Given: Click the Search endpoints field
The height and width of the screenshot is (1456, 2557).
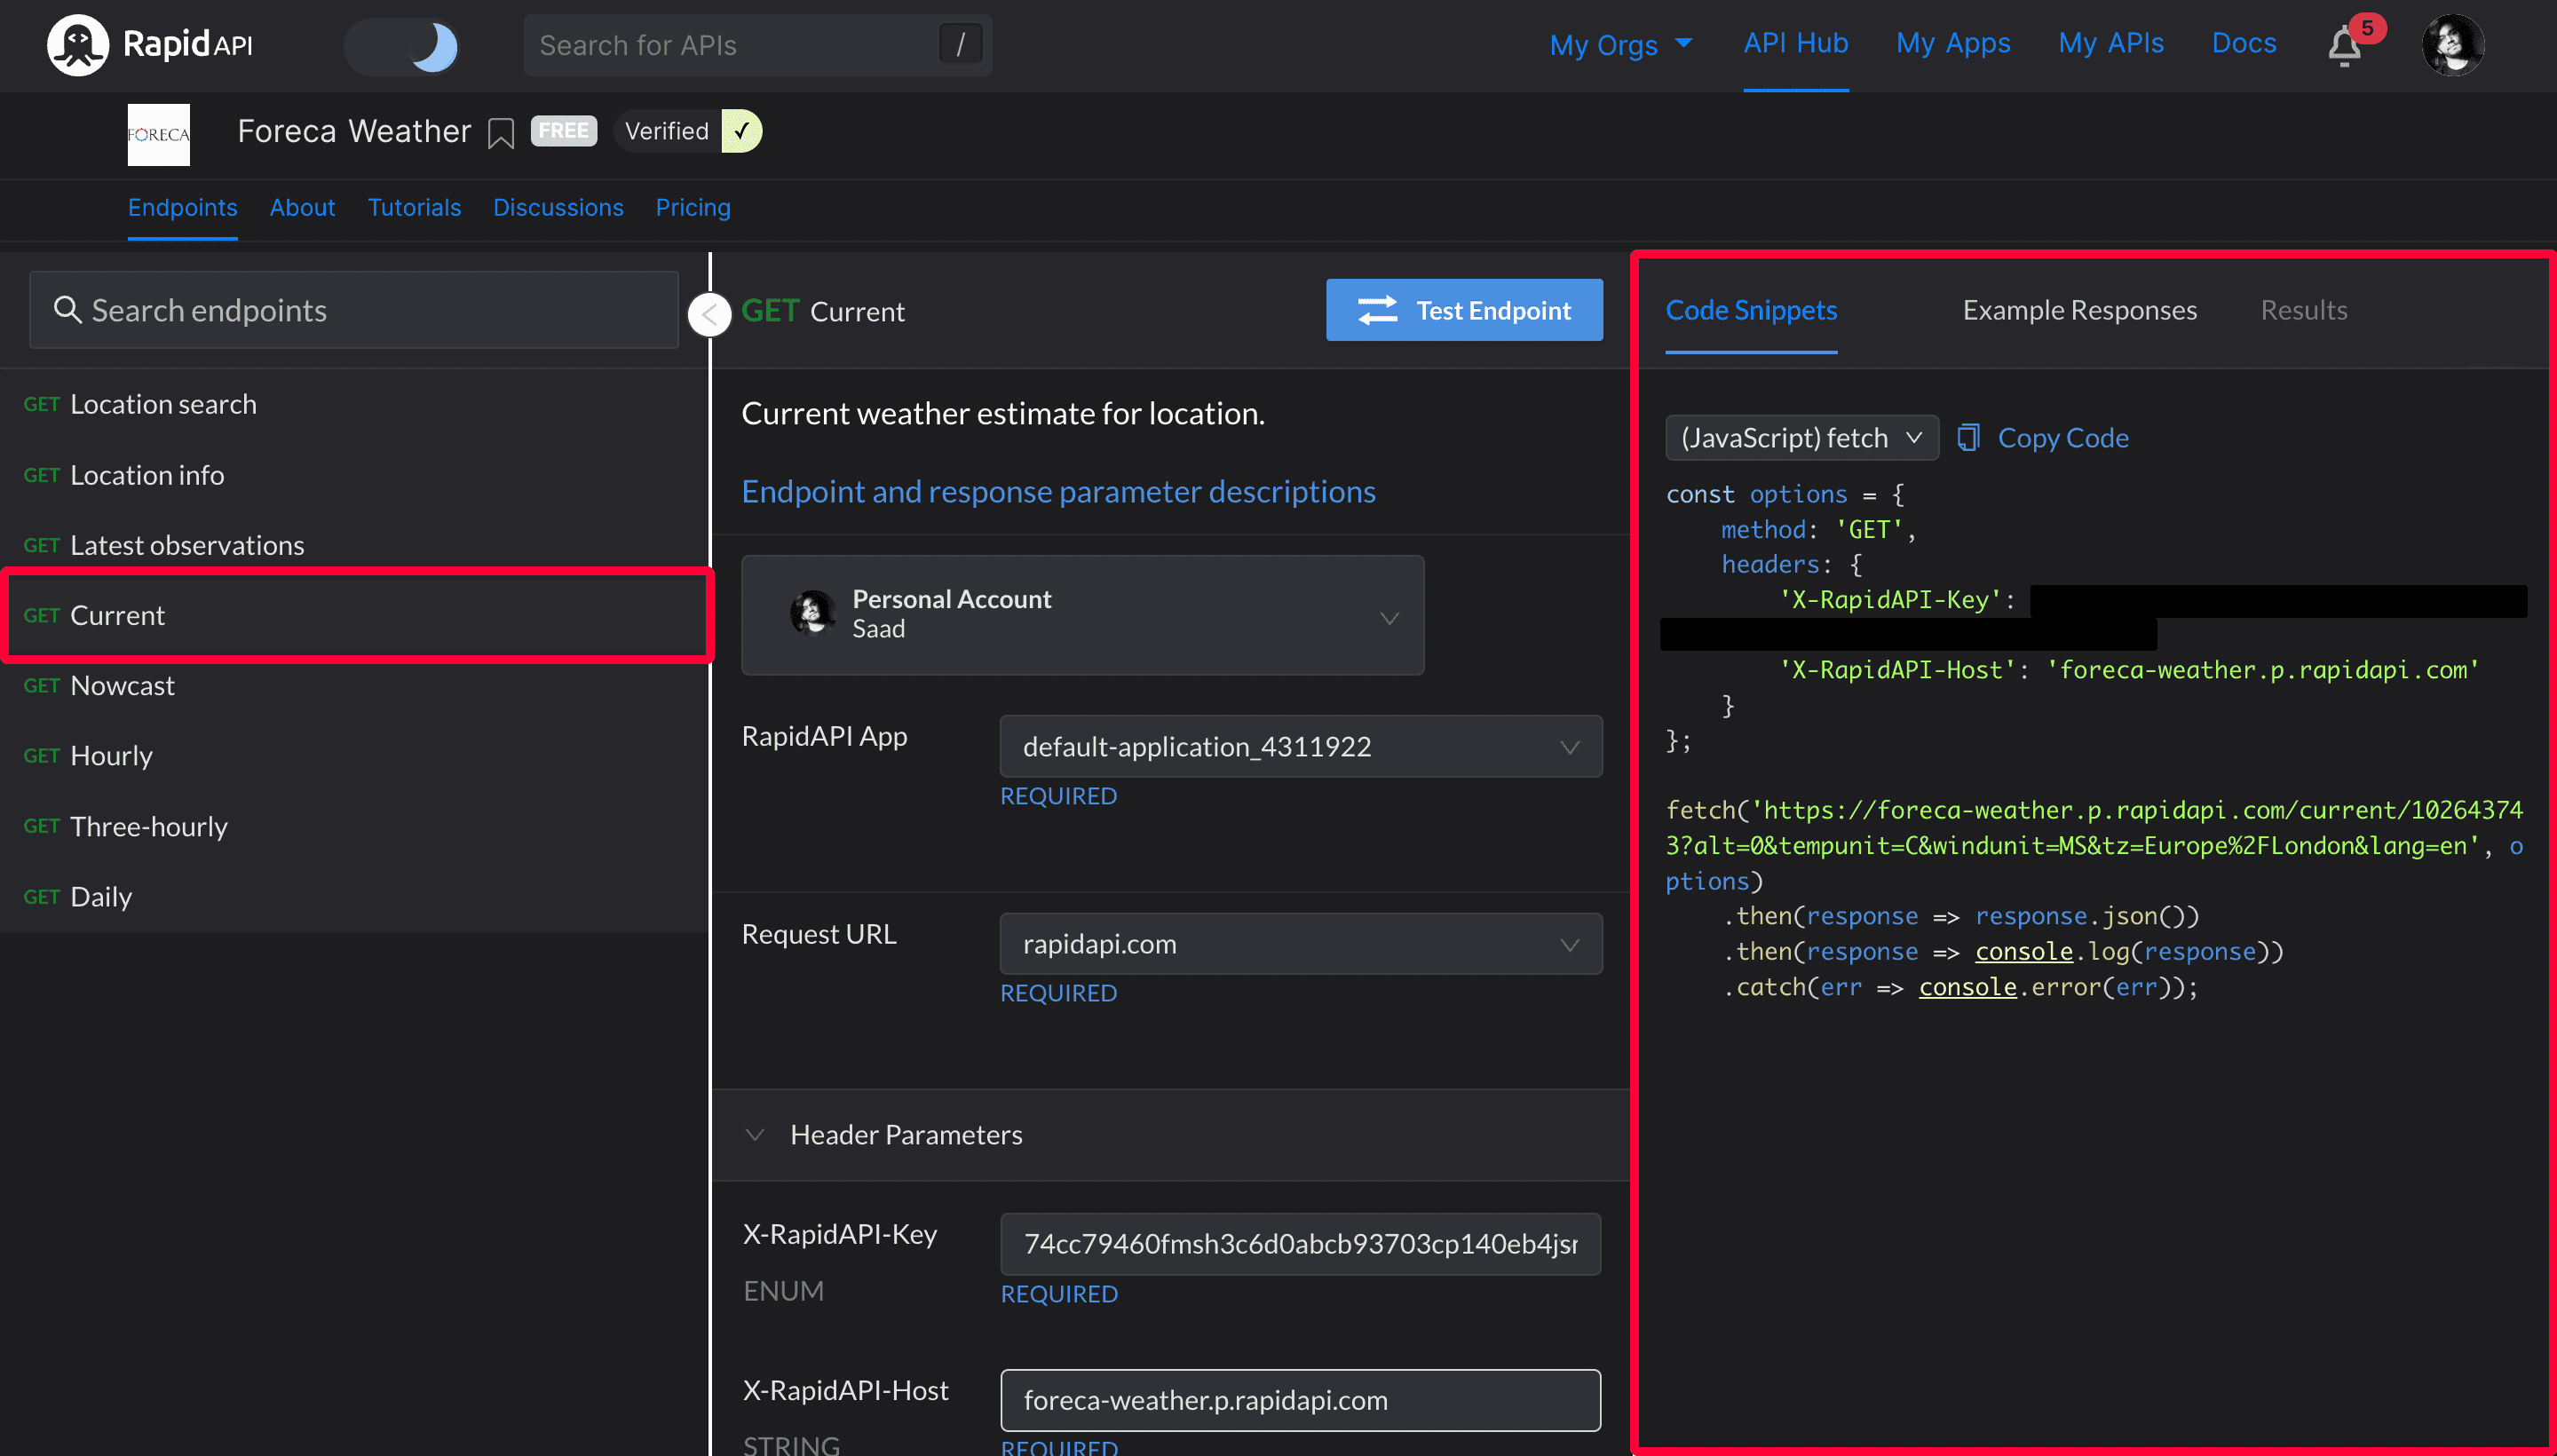Looking at the screenshot, I should tap(354, 310).
